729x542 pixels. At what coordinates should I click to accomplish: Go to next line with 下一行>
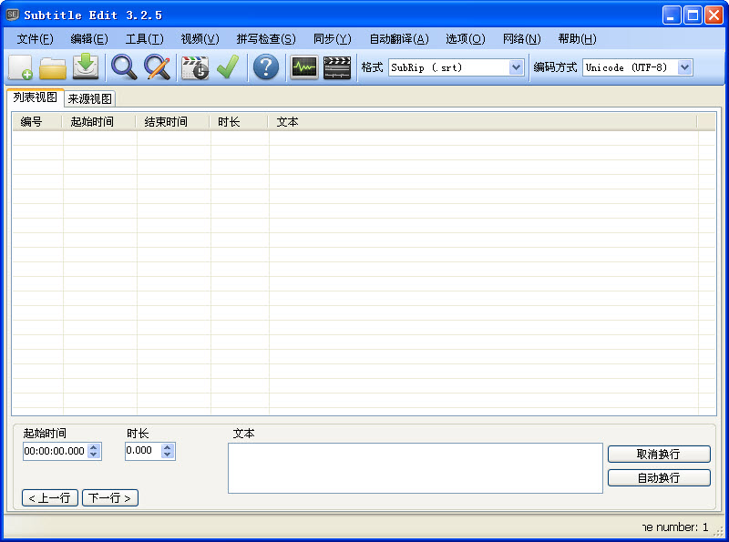pyautogui.click(x=110, y=498)
